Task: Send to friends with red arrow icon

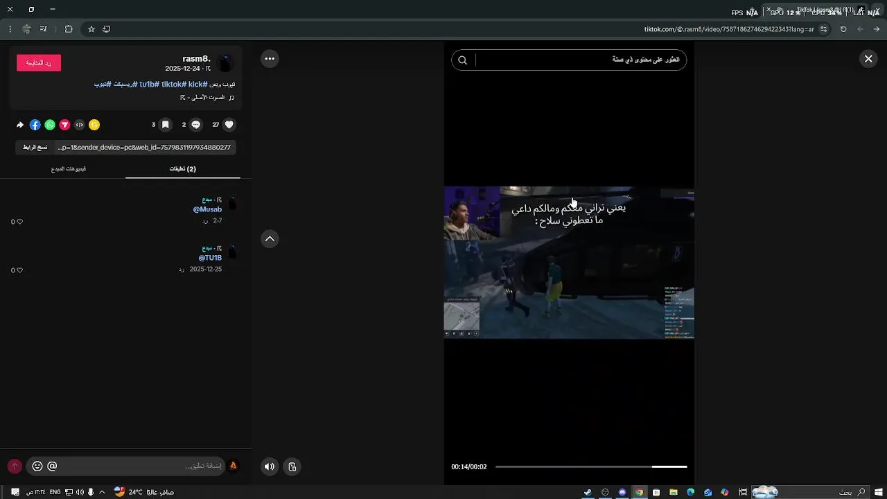Action: click(64, 125)
